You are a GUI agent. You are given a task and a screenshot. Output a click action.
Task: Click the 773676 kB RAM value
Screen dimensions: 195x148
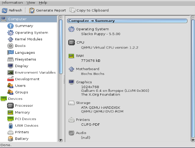tap(91, 61)
